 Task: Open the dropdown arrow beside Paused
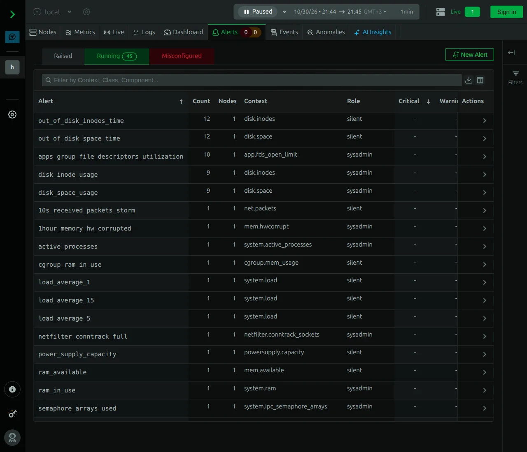pyautogui.click(x=284, y=12)
